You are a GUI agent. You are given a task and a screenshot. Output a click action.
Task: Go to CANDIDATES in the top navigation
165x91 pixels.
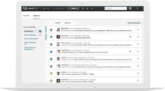point(59,8)
